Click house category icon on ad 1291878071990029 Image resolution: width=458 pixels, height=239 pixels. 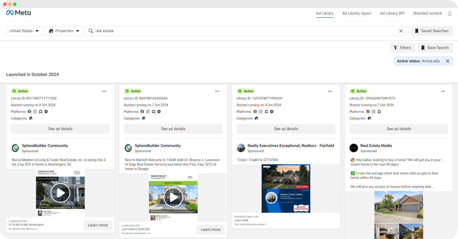coord(256,118)
